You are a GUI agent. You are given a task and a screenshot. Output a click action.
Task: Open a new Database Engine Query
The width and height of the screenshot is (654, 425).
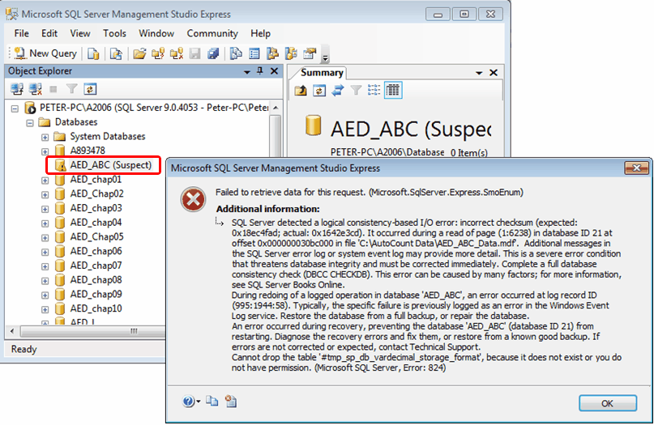coord(93,53)
